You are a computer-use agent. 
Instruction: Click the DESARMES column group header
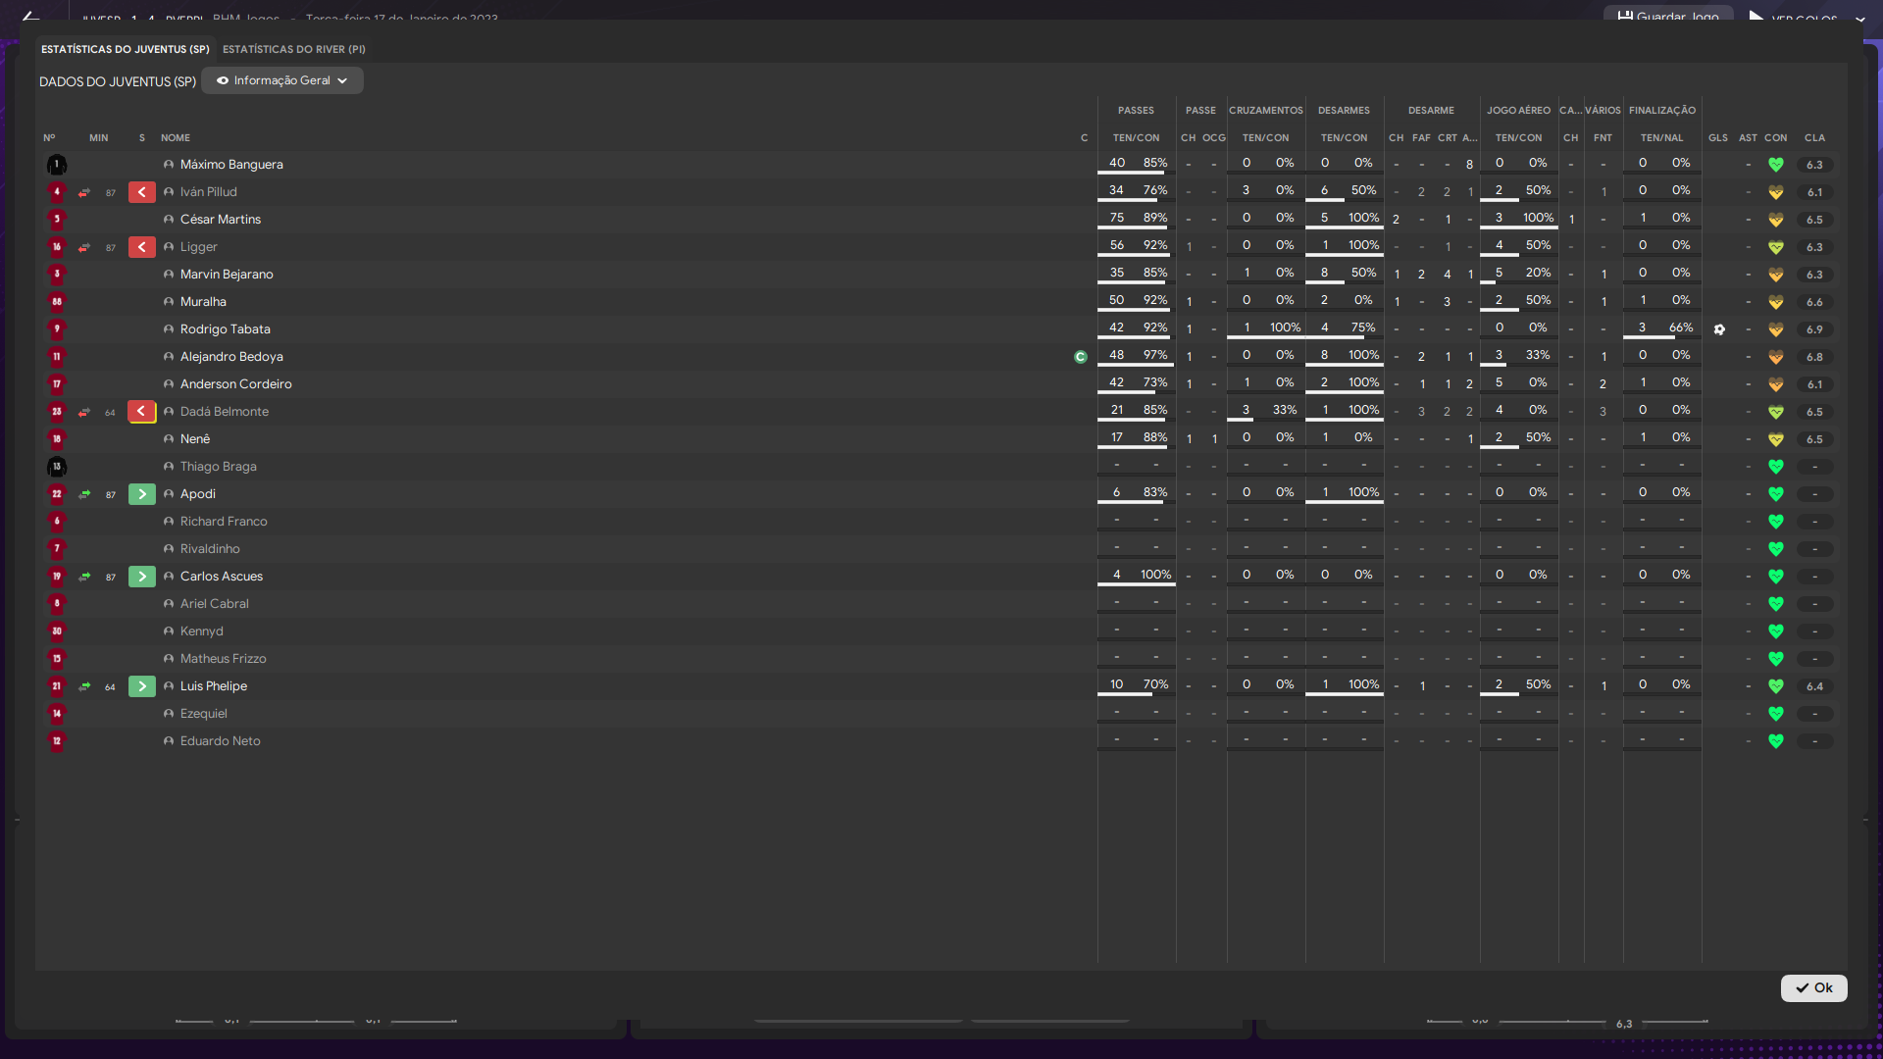[x=1344, y=111]
